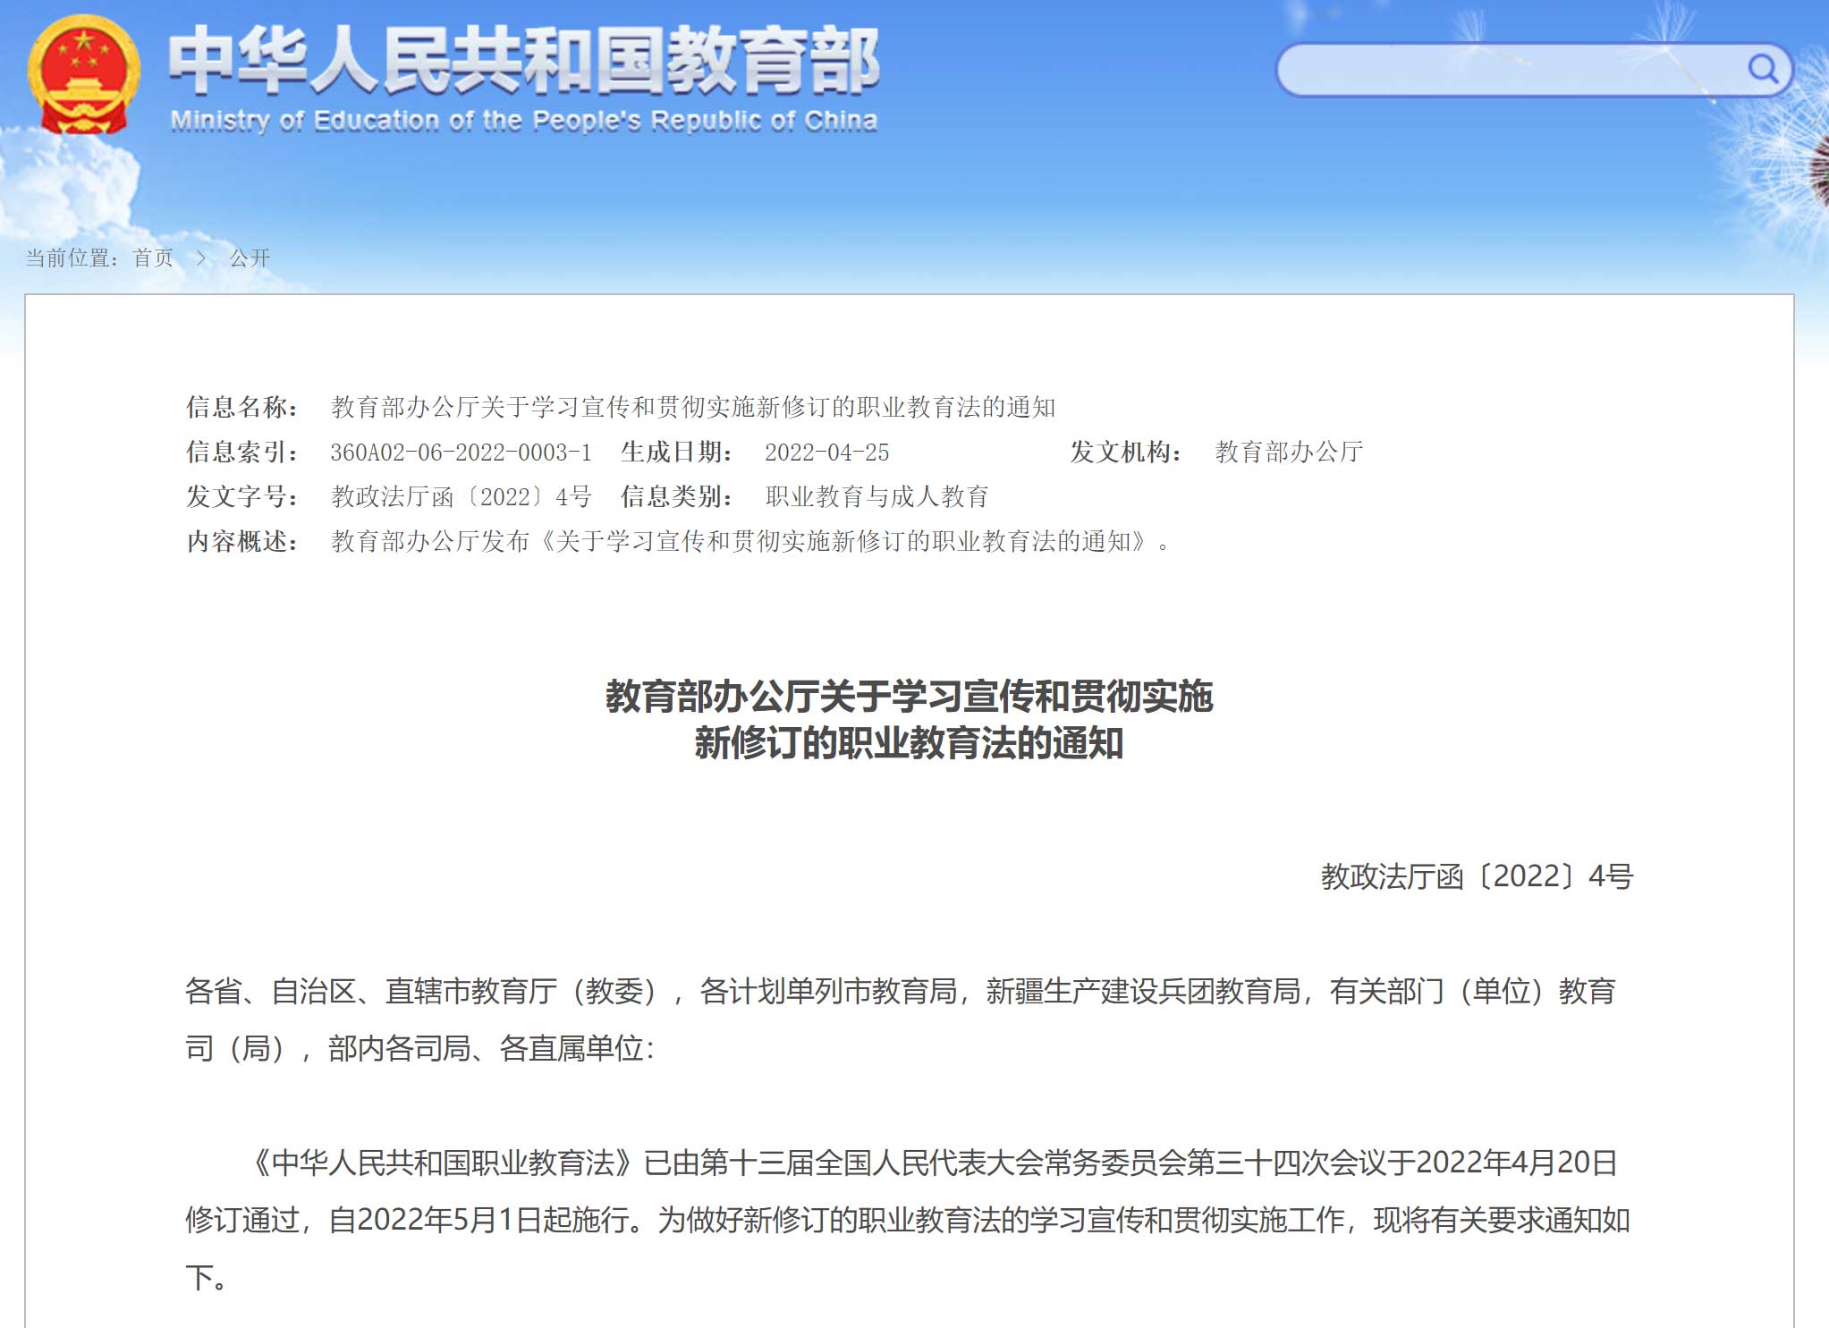Viewport: 1829px width, 1328px height.
Task: Click the breadcrumb arrow separator after 首页
Action: pos(201,258)
